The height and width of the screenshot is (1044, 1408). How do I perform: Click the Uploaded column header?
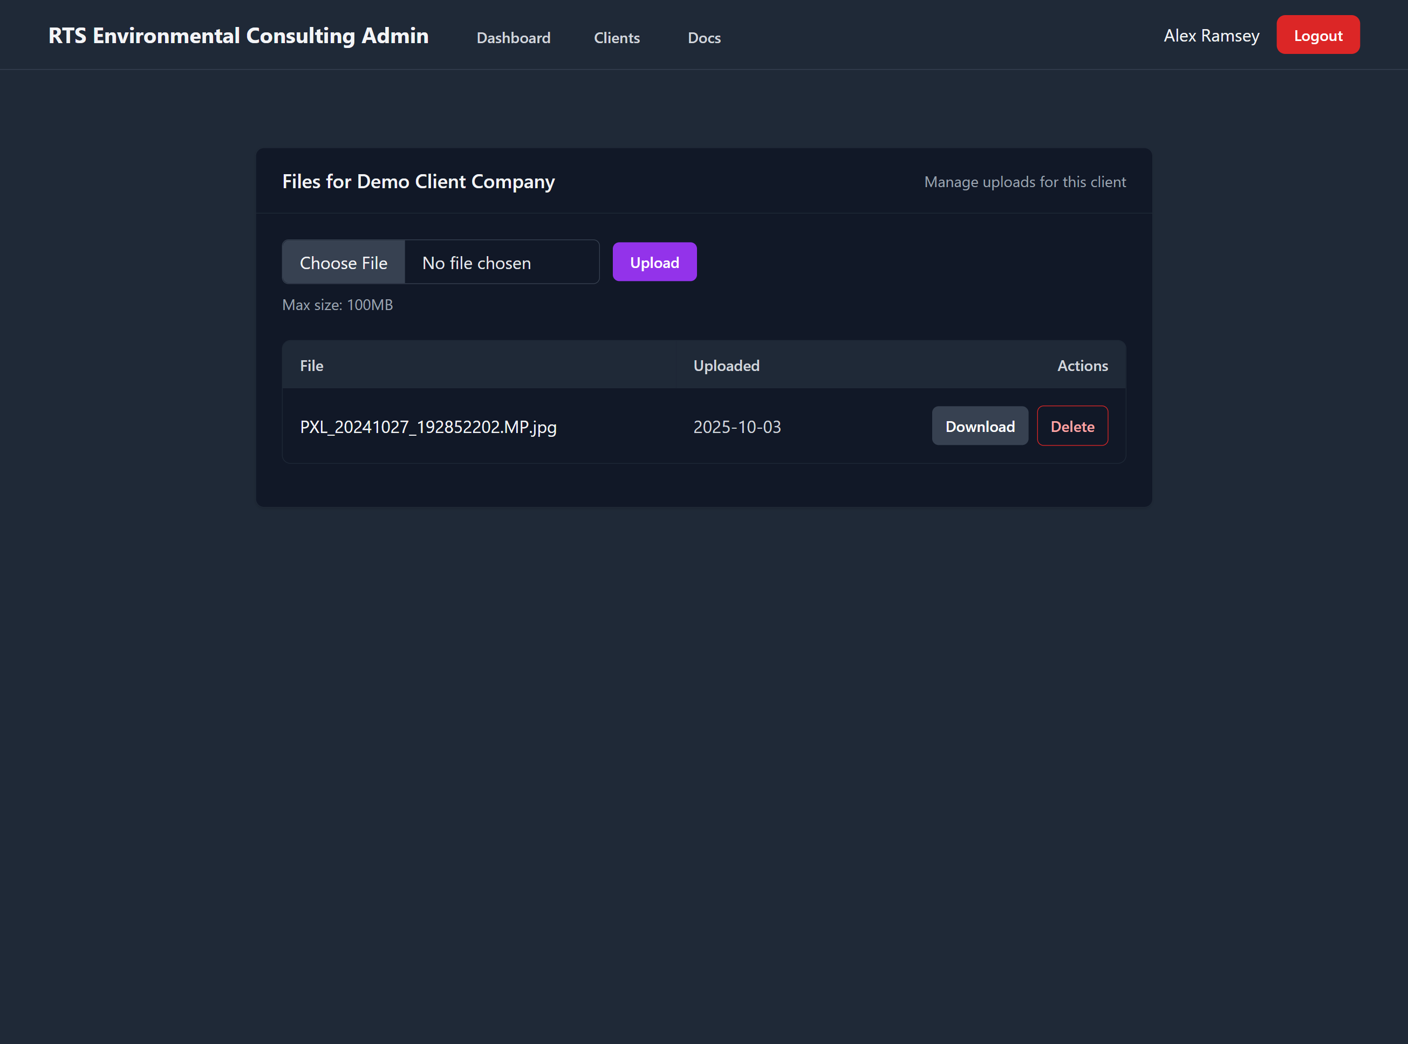(x=726, y=366)
